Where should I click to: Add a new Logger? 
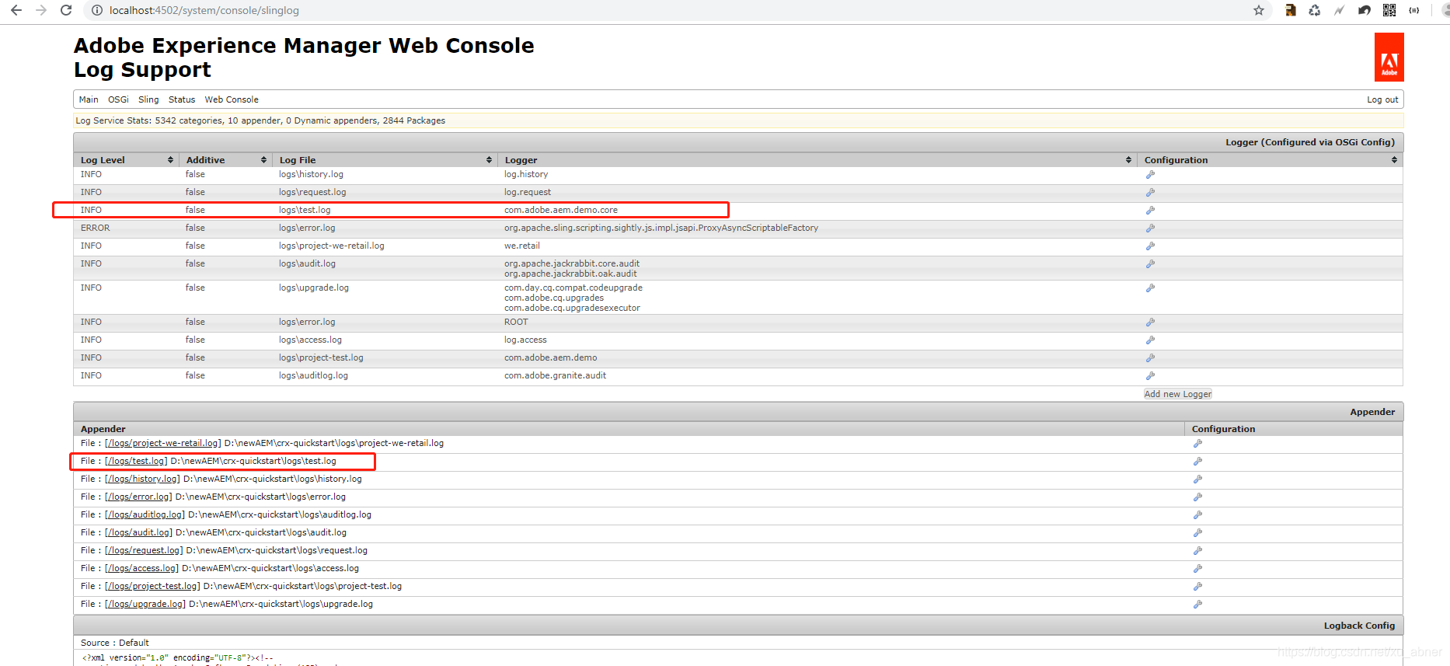click(1177, 394)
